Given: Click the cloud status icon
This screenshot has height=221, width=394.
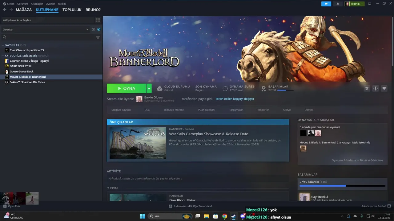Looking at the screenshot, I should [x=159, y=88].
